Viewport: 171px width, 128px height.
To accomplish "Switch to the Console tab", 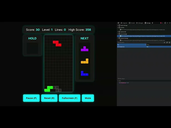I will pos(132,23).
